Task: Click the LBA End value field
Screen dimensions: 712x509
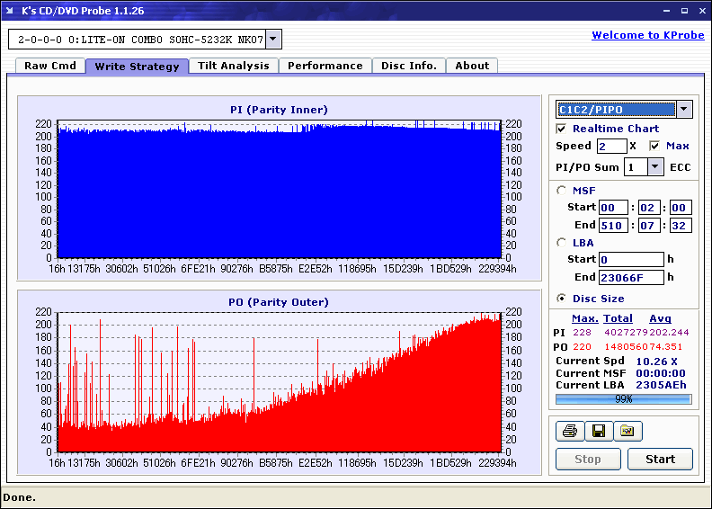Action: tap(631, 277)
